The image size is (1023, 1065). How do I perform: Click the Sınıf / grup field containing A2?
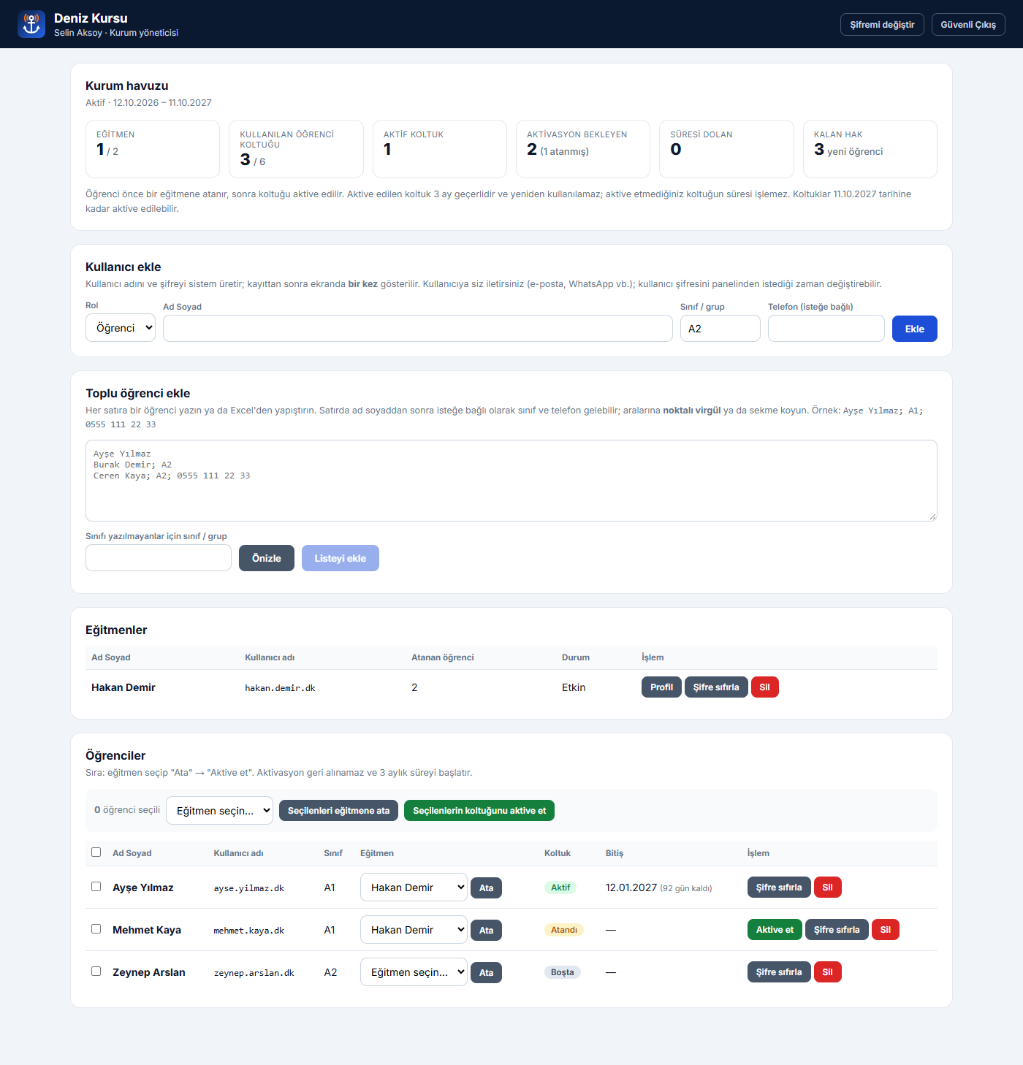[720, 329]
